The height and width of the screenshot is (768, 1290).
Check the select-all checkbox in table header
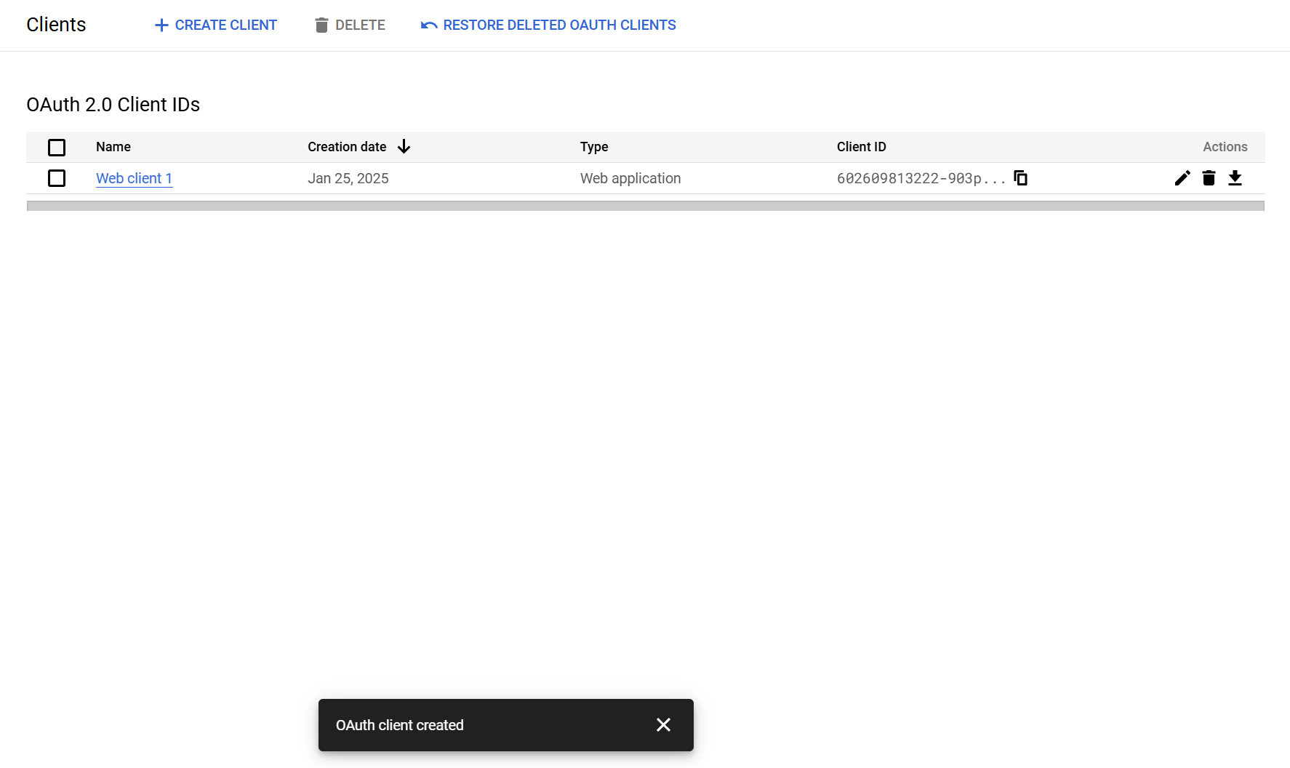pyautogui.click(x=57, y=147)
